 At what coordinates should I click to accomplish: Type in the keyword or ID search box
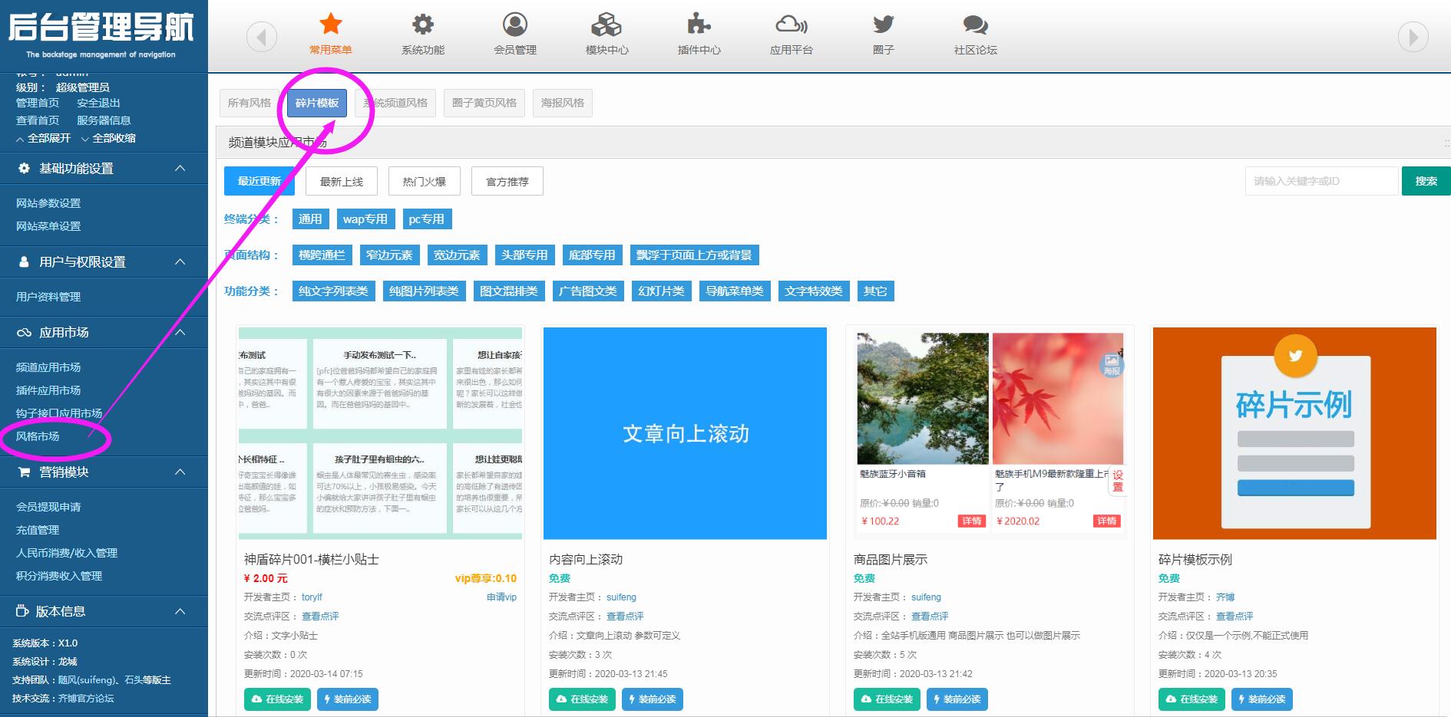(1320, 181)
